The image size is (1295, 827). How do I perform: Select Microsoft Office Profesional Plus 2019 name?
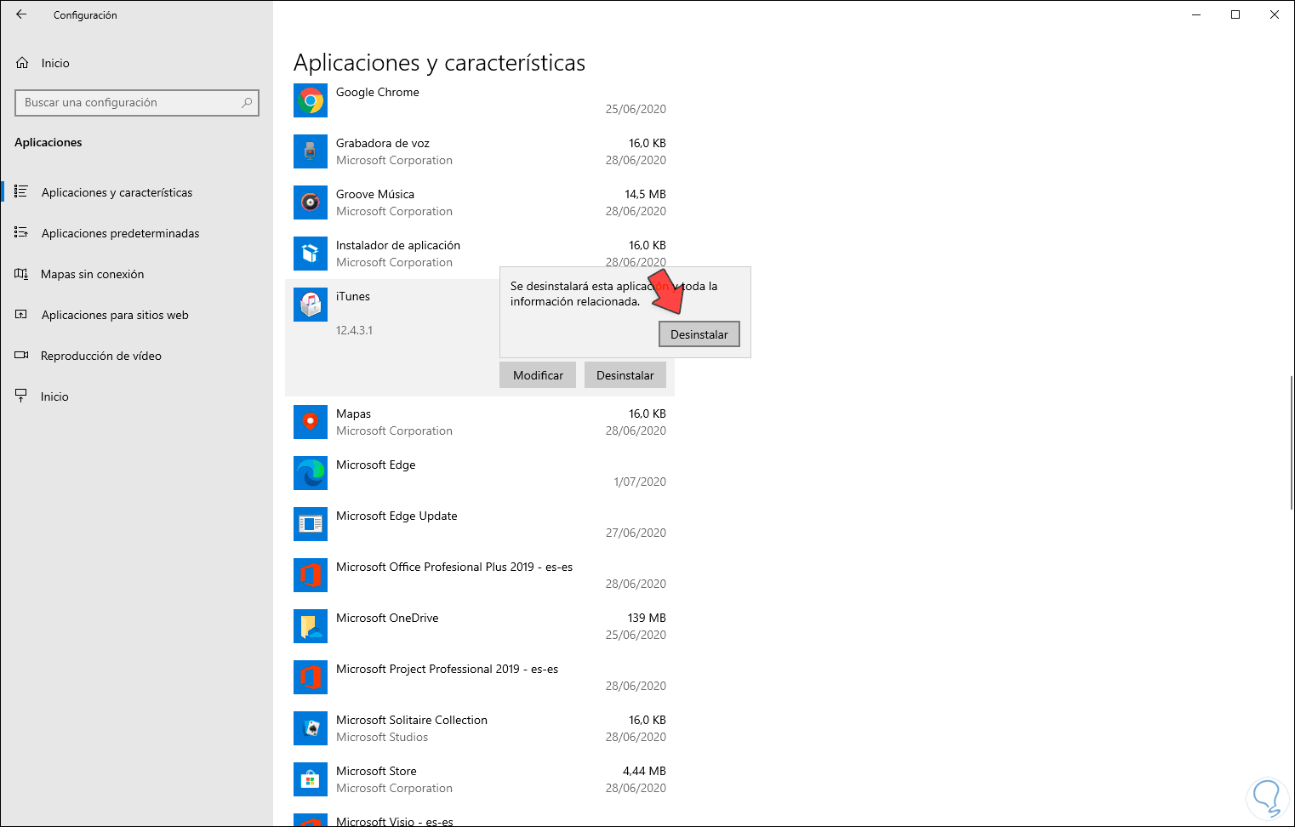454,567
